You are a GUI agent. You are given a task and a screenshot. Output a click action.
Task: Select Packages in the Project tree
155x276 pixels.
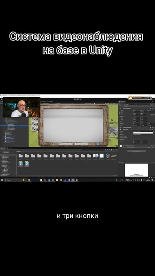(x=5, y=176)
